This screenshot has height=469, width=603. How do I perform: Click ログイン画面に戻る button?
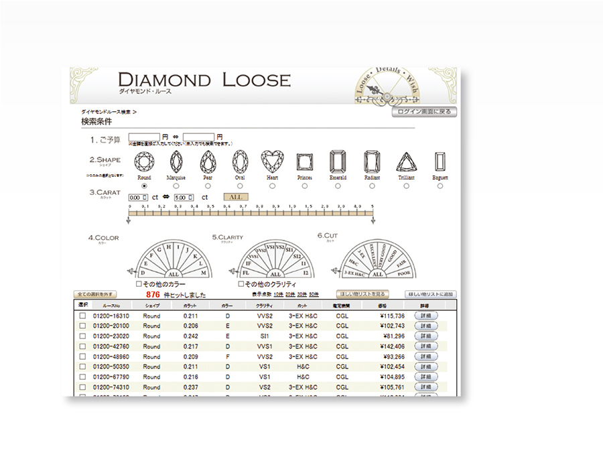click(x=425, y=112)
